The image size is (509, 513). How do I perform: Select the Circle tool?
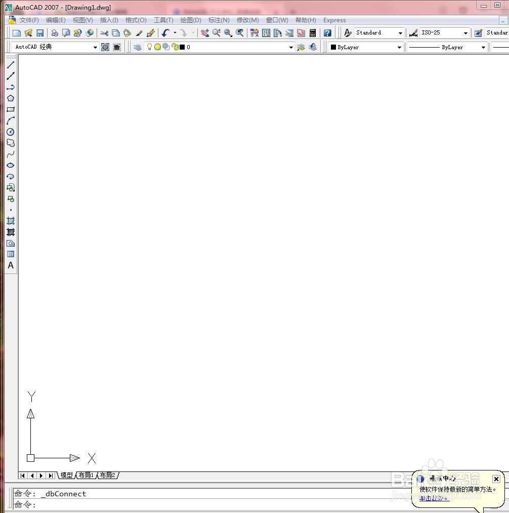11,132
